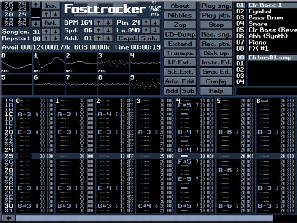Increase Songlen. with up arrow

[46, 32]
